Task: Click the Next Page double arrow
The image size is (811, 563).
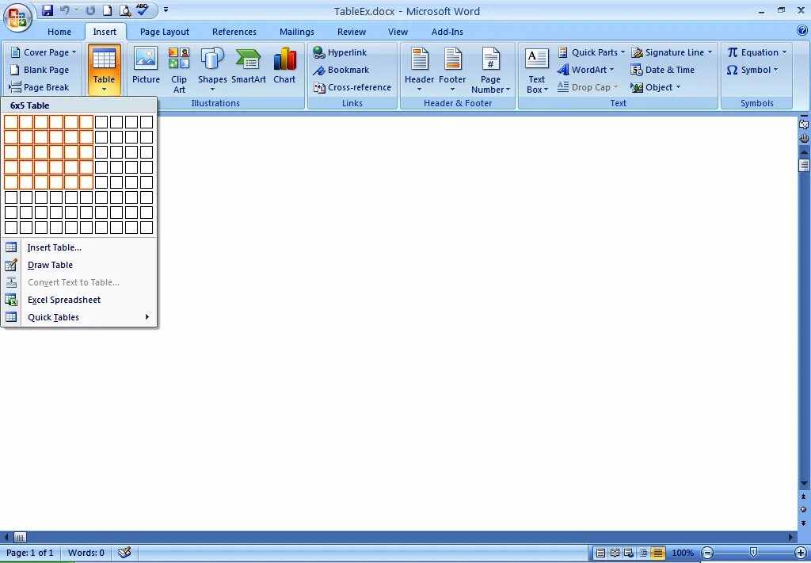Action: click(804, 523)
